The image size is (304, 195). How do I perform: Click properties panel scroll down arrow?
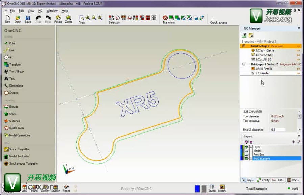[300, 130]
